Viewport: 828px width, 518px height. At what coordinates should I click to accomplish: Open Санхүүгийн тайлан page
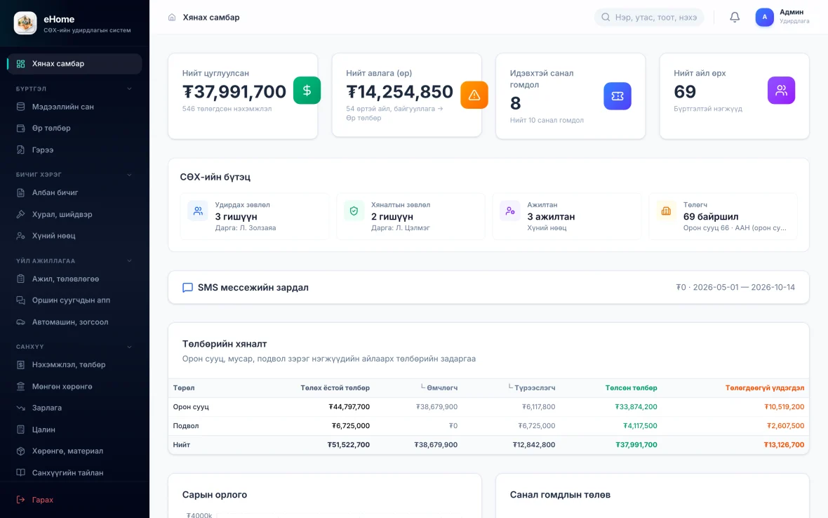coord(74,472)
